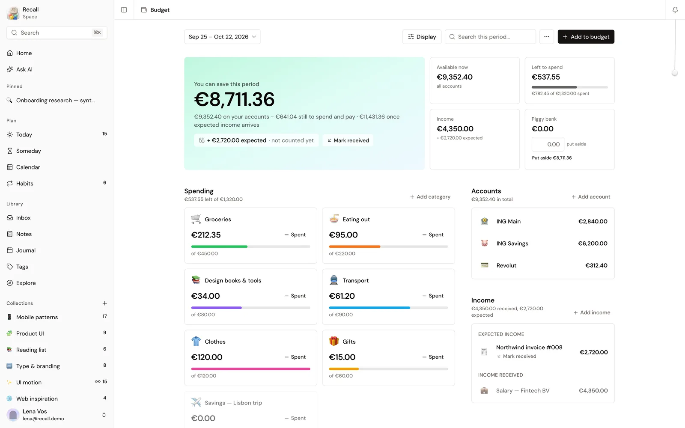Open the notifications bell
Image resolution: width=685 pixels, height=428 pixels.
(675, 10)
